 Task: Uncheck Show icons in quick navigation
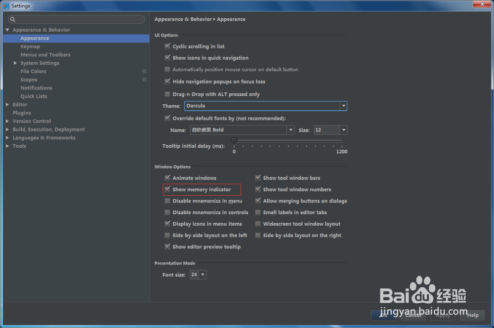(x=167, y=58)
